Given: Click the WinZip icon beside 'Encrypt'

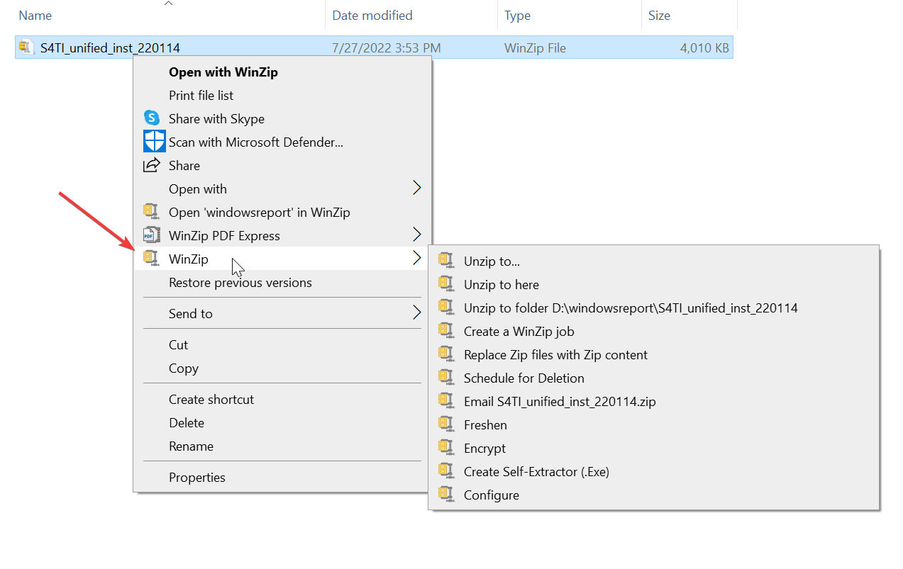Looking at the screenshot, I should coord(447,447).
